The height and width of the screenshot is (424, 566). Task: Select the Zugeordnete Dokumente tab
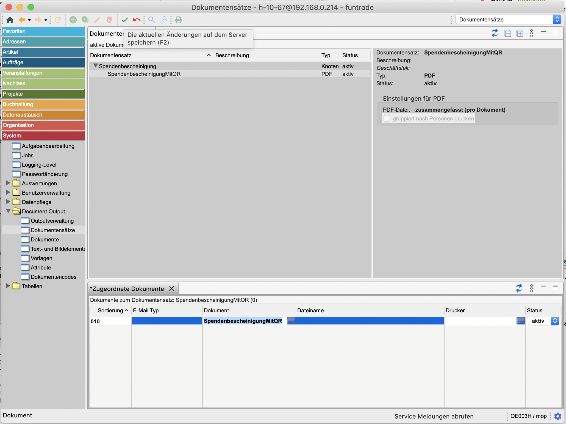click(127, 289)
